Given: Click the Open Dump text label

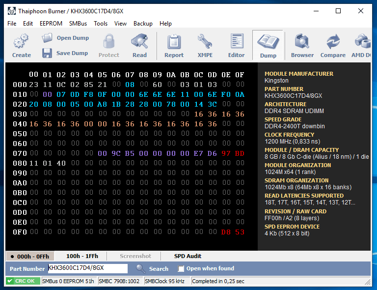Looking at the screenshot, I should (73, 38).
